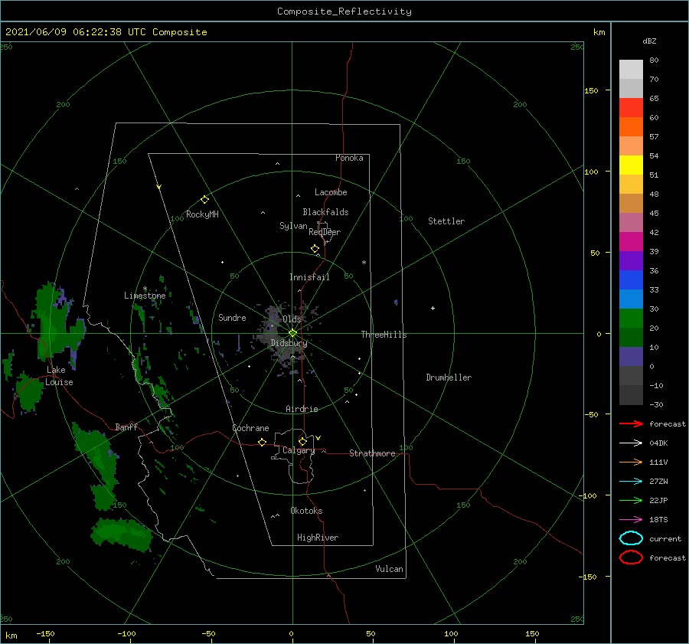The width and height of the screenshot is (689, 644).
Task: Pick red swatch just below 65 dBZ
Action: [x=631, y=108]
